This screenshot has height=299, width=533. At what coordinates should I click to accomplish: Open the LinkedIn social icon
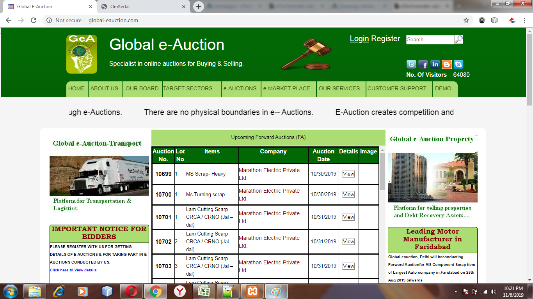(x=435, y=64)
